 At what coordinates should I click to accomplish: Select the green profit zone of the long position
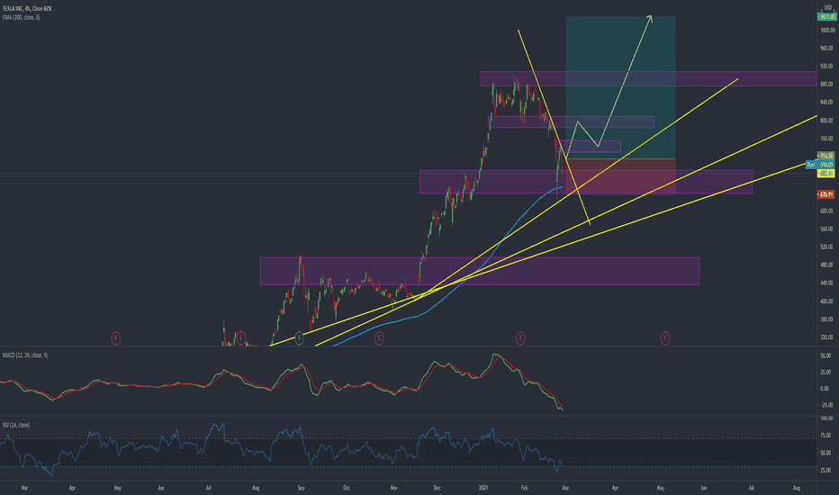[620, 87]
